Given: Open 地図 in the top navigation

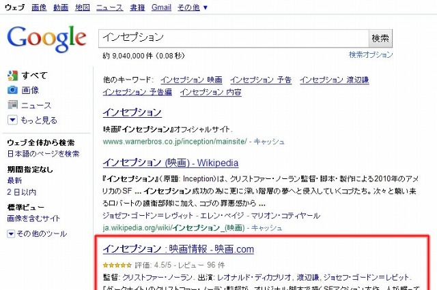Looking at the screenshot, I should pyautogui.click(x=82, y=7).
